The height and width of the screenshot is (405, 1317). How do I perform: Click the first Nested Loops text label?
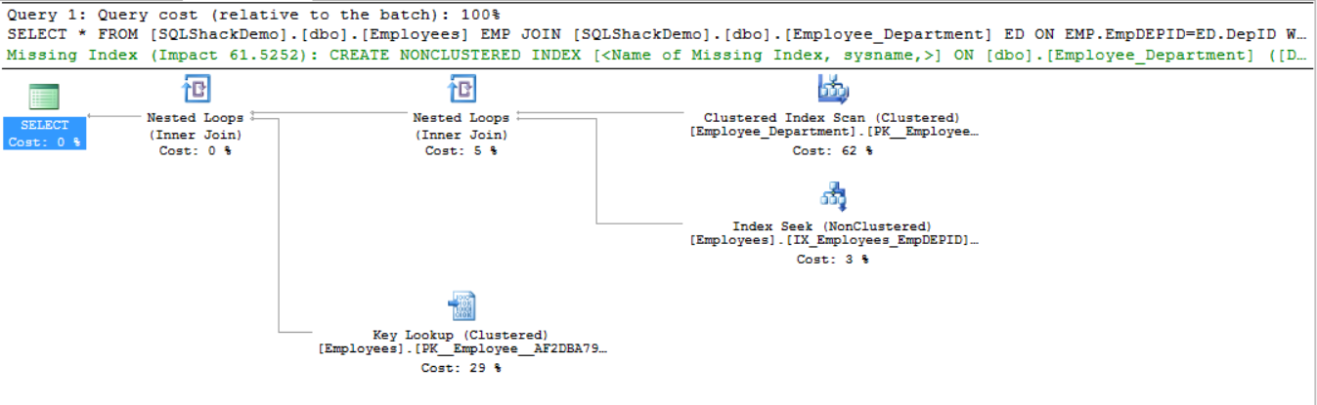click(x=196, y=118)
